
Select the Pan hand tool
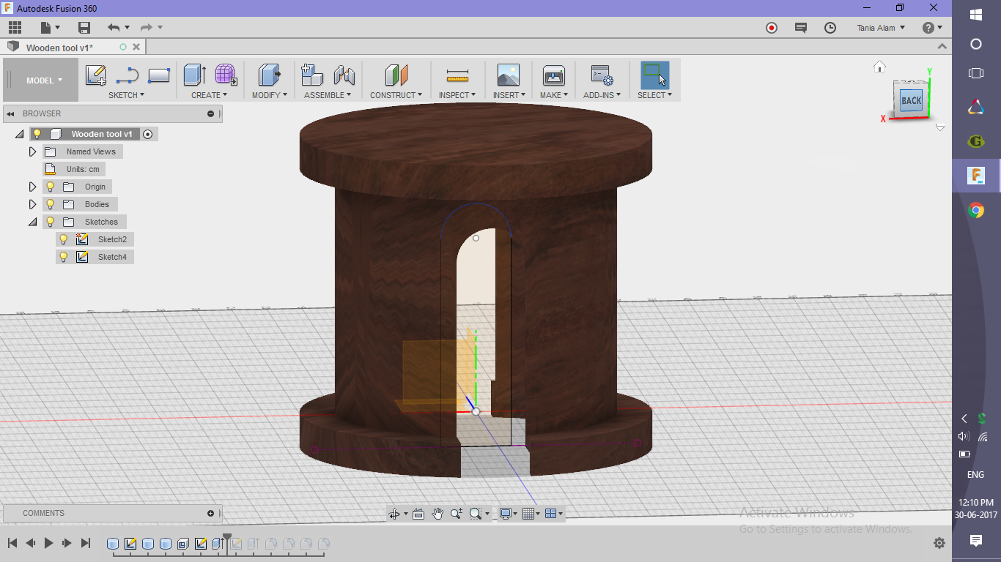click(x=437, y=514)
